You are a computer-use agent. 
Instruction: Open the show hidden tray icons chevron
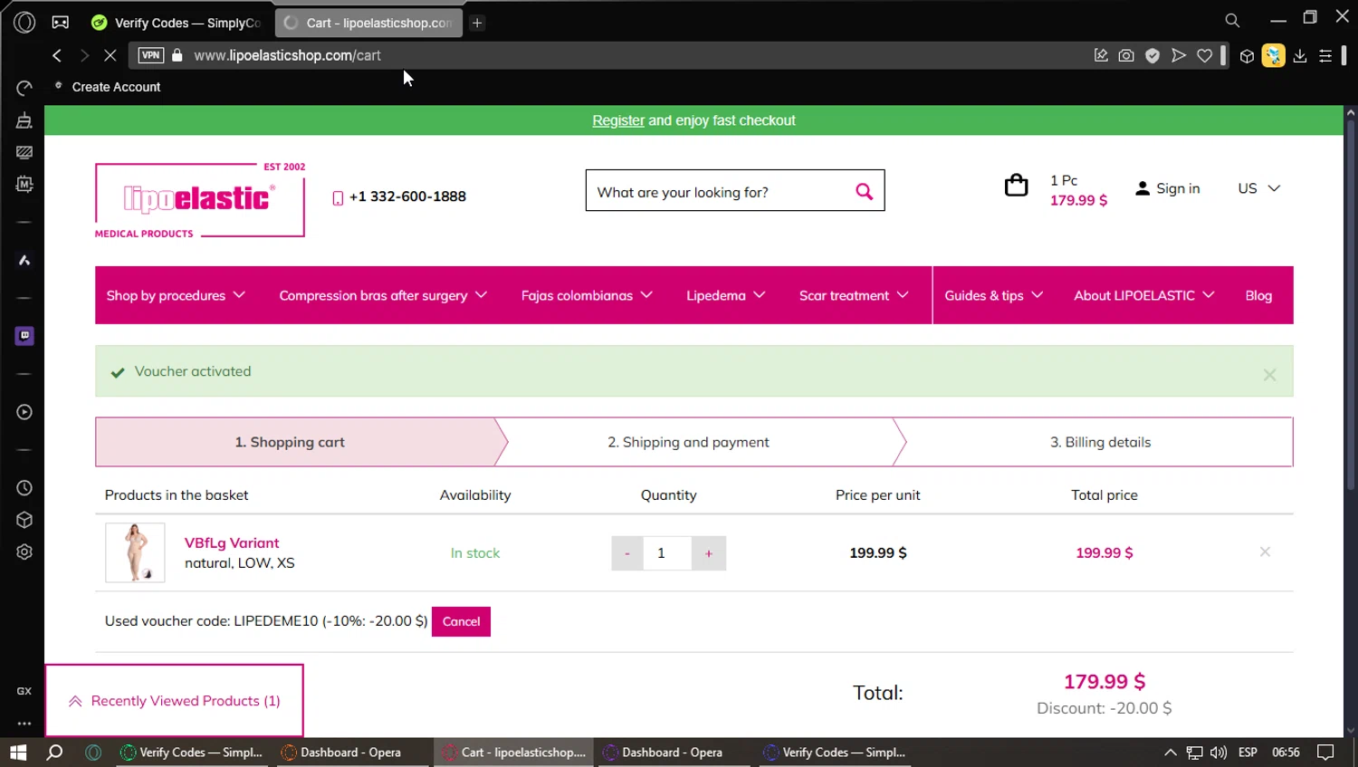(x=1170, y=753)
